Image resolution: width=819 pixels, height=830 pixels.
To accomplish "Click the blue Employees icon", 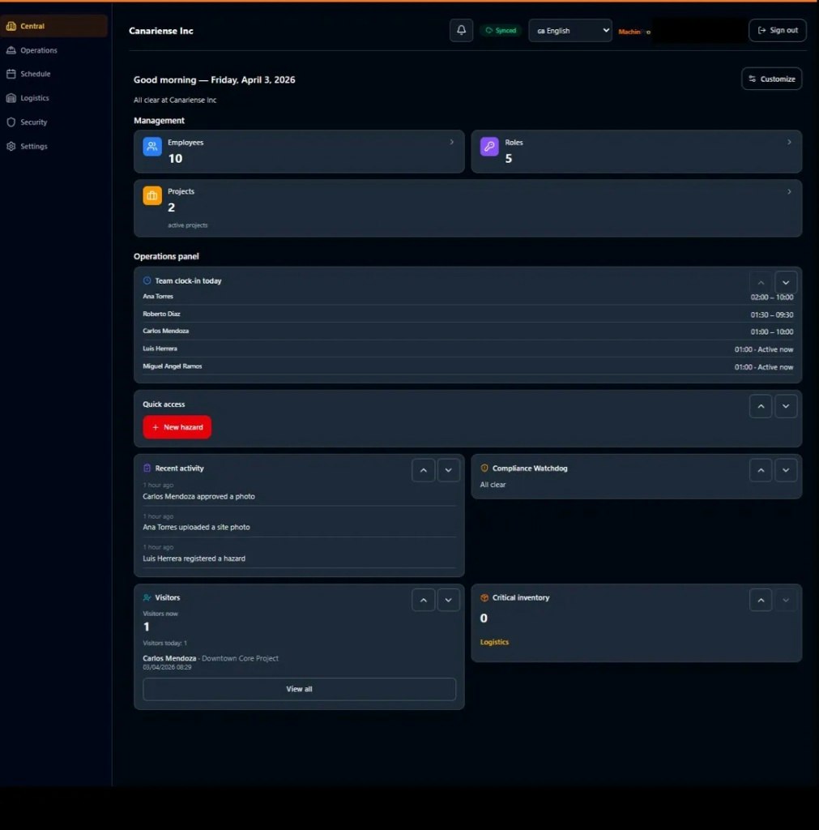I will point(151,146).
